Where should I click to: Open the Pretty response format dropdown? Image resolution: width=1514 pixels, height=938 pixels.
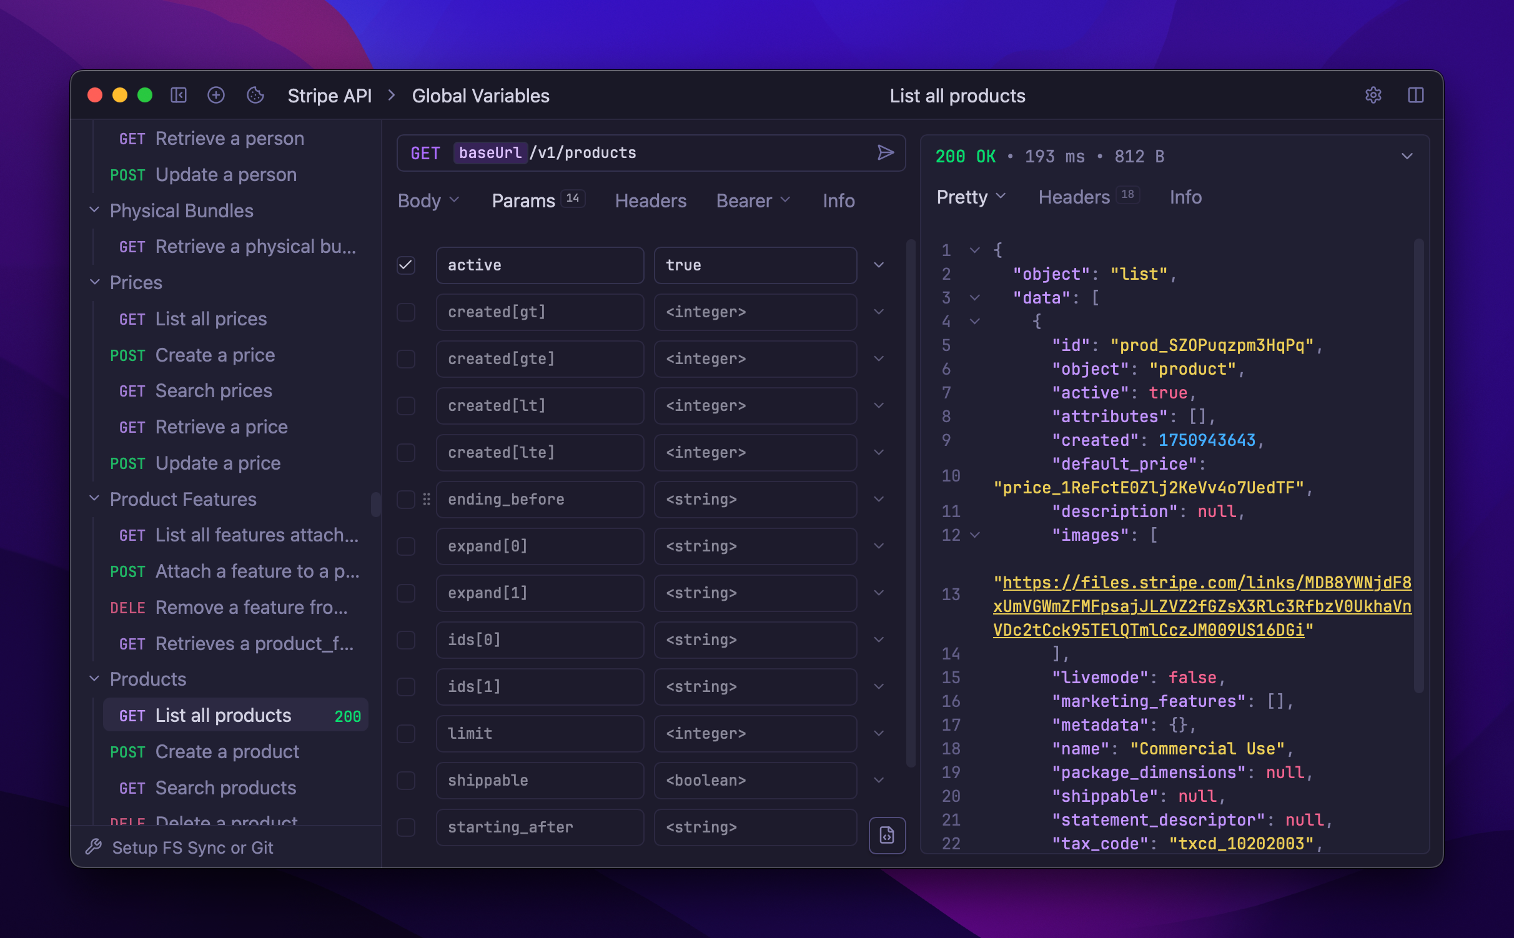[971, 197]
